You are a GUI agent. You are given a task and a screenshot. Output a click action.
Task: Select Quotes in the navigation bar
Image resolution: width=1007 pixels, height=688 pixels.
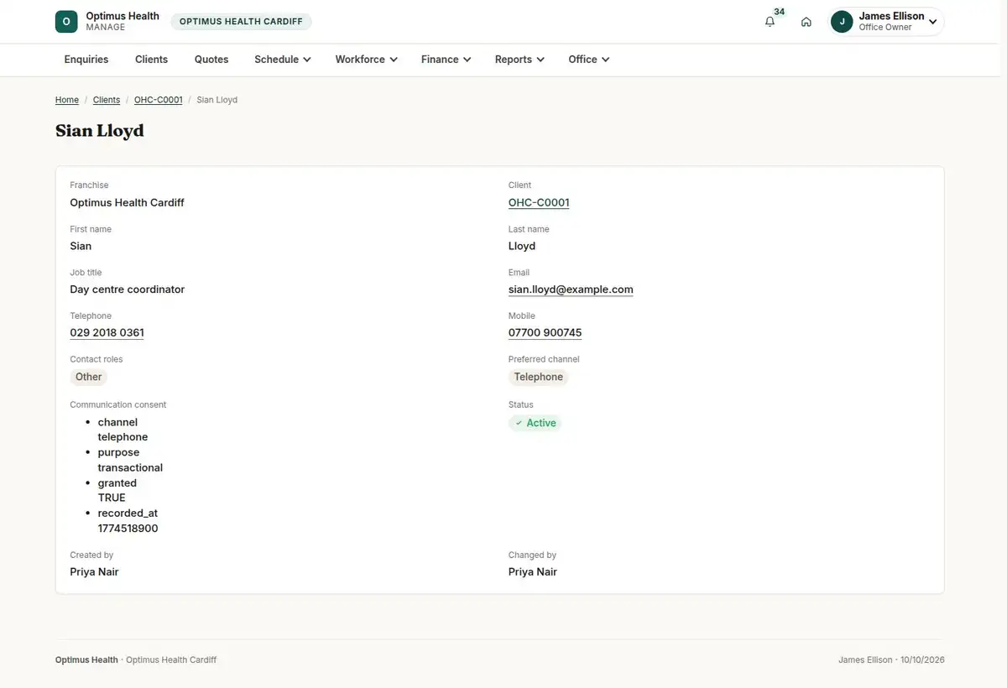pos(211,60)
